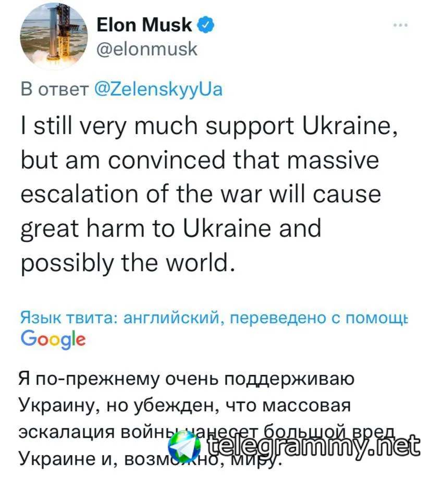Click the Elon Musk display name

(144, 24)
